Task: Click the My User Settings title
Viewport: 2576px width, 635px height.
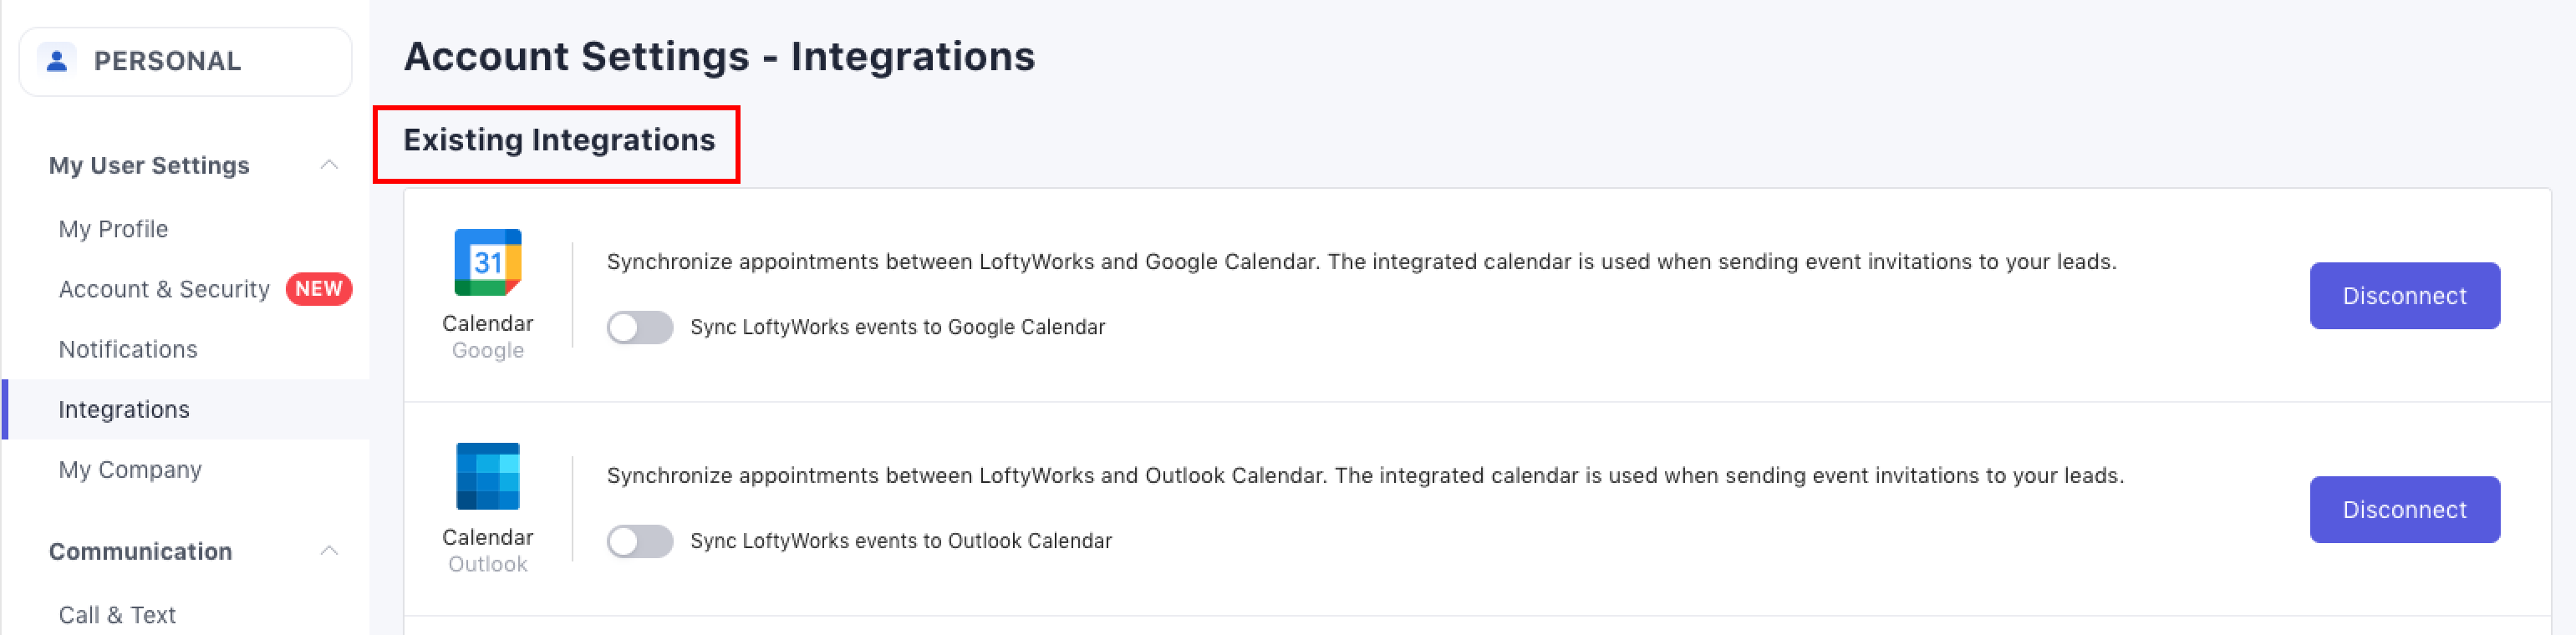Action: pos(149,165)
